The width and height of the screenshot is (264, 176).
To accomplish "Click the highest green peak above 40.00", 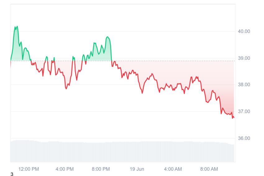I will [17, 27].
